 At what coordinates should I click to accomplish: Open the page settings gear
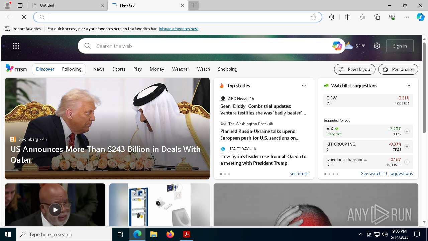click(377, 46)
